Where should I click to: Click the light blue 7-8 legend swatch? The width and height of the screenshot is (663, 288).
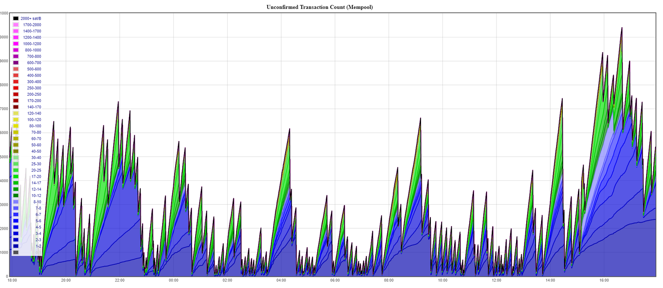pyautogui.click(x=16, y=208)
